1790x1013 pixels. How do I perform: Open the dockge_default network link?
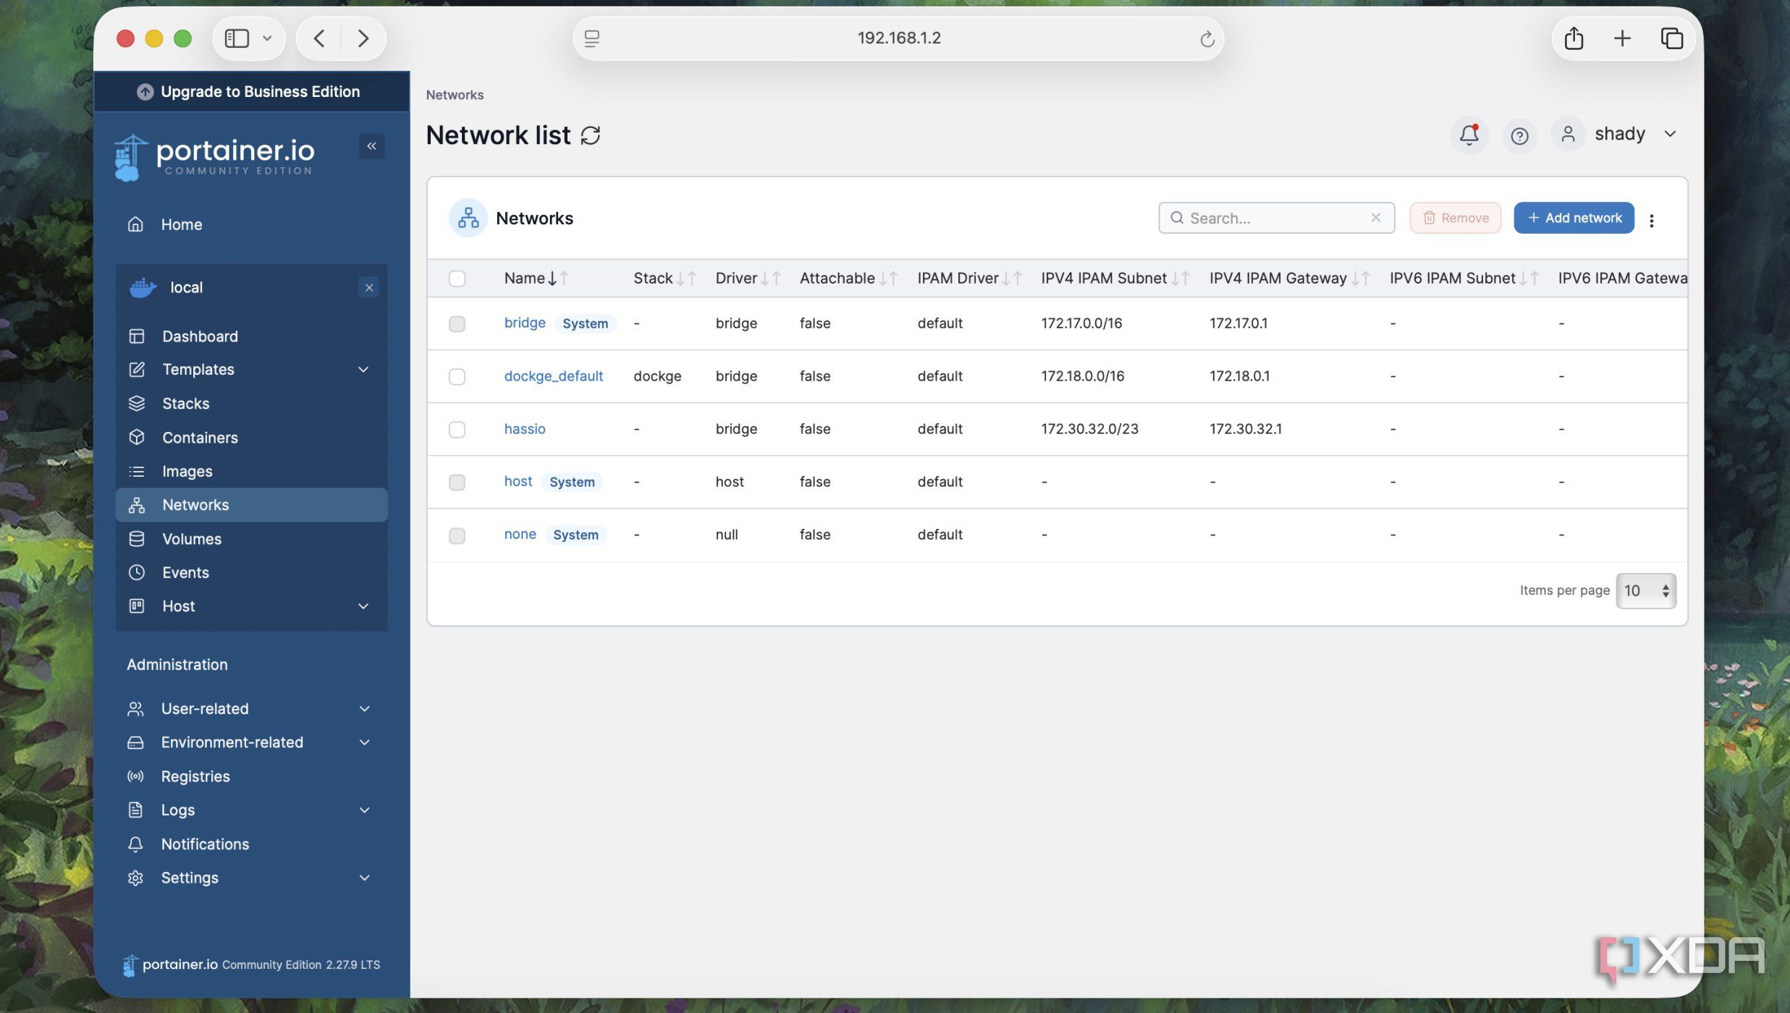[x=553, y=376]
